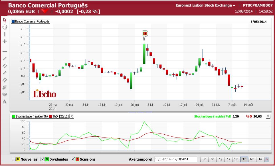Show more time range options arrow
This screenshot has width=275, height=166.
[x=266, y=159]
